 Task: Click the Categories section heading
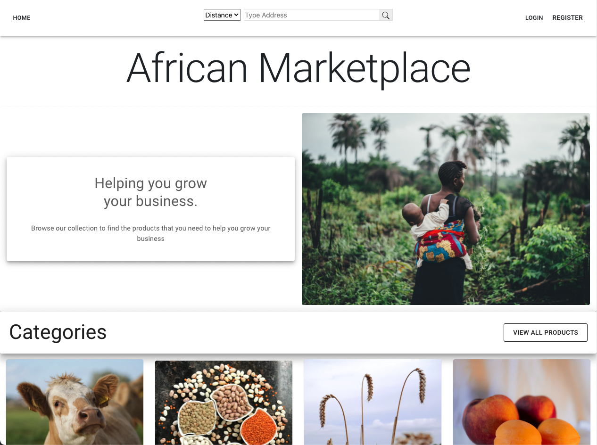click(58, 332)
